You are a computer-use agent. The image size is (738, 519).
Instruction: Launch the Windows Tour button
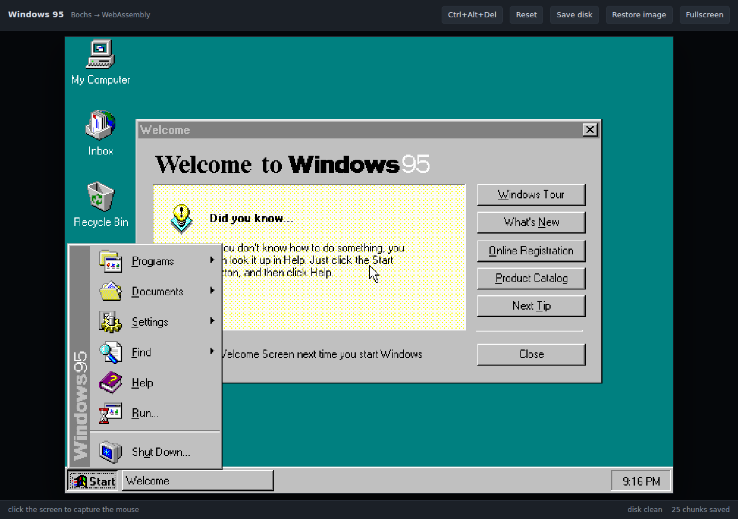tap(531, 194)
